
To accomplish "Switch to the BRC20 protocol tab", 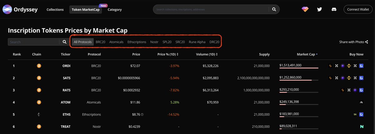I will click(x=101, y=42).
